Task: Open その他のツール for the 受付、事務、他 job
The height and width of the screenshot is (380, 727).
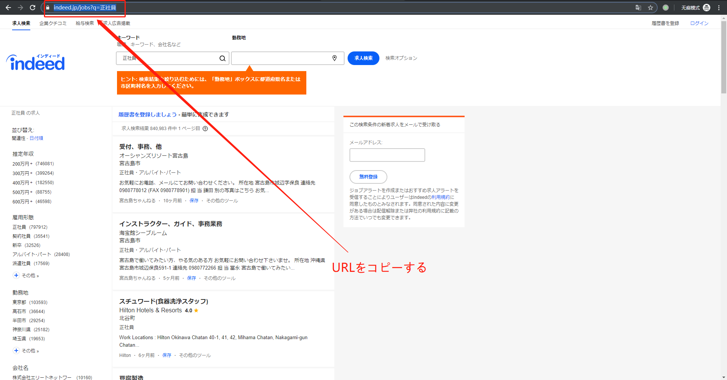Action: point(222,201)
